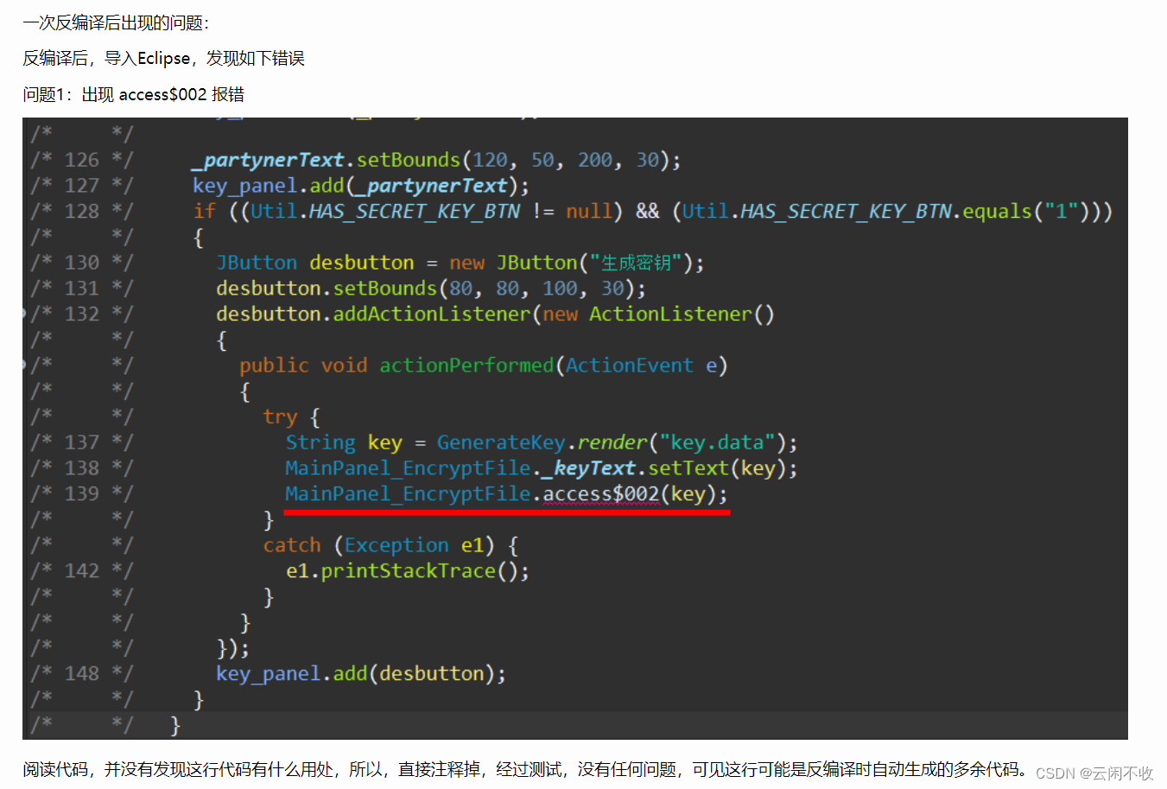
Task: Click the string "生成密钥" in the code
Action: 636,263
